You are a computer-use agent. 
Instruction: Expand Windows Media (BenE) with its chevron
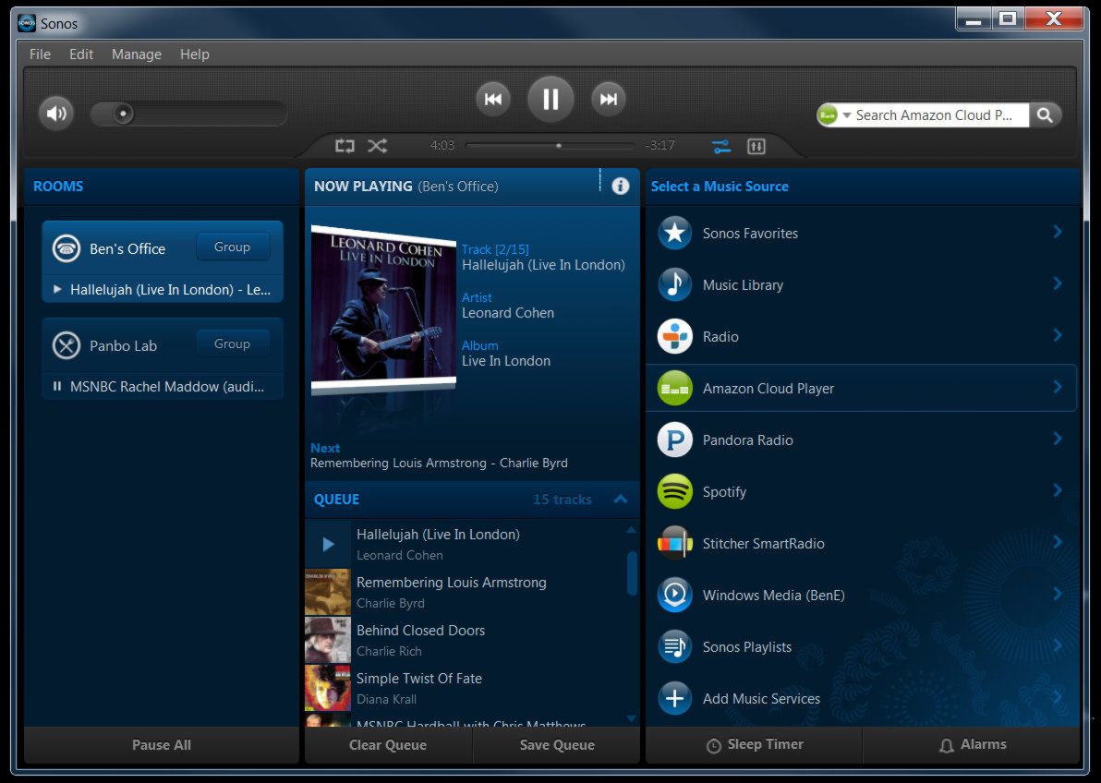coord(1058,594)
